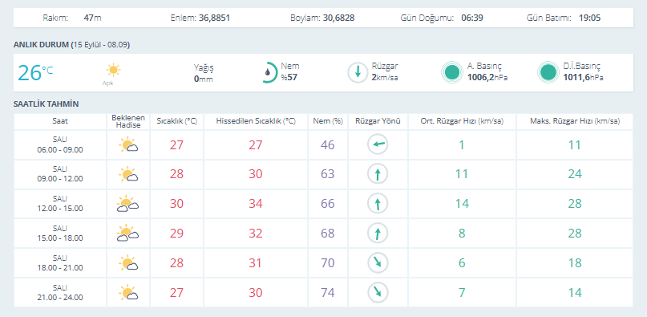Click the Nem %57 reading
The width and height of the screenshot is (647, 317).
click(290, 71)
